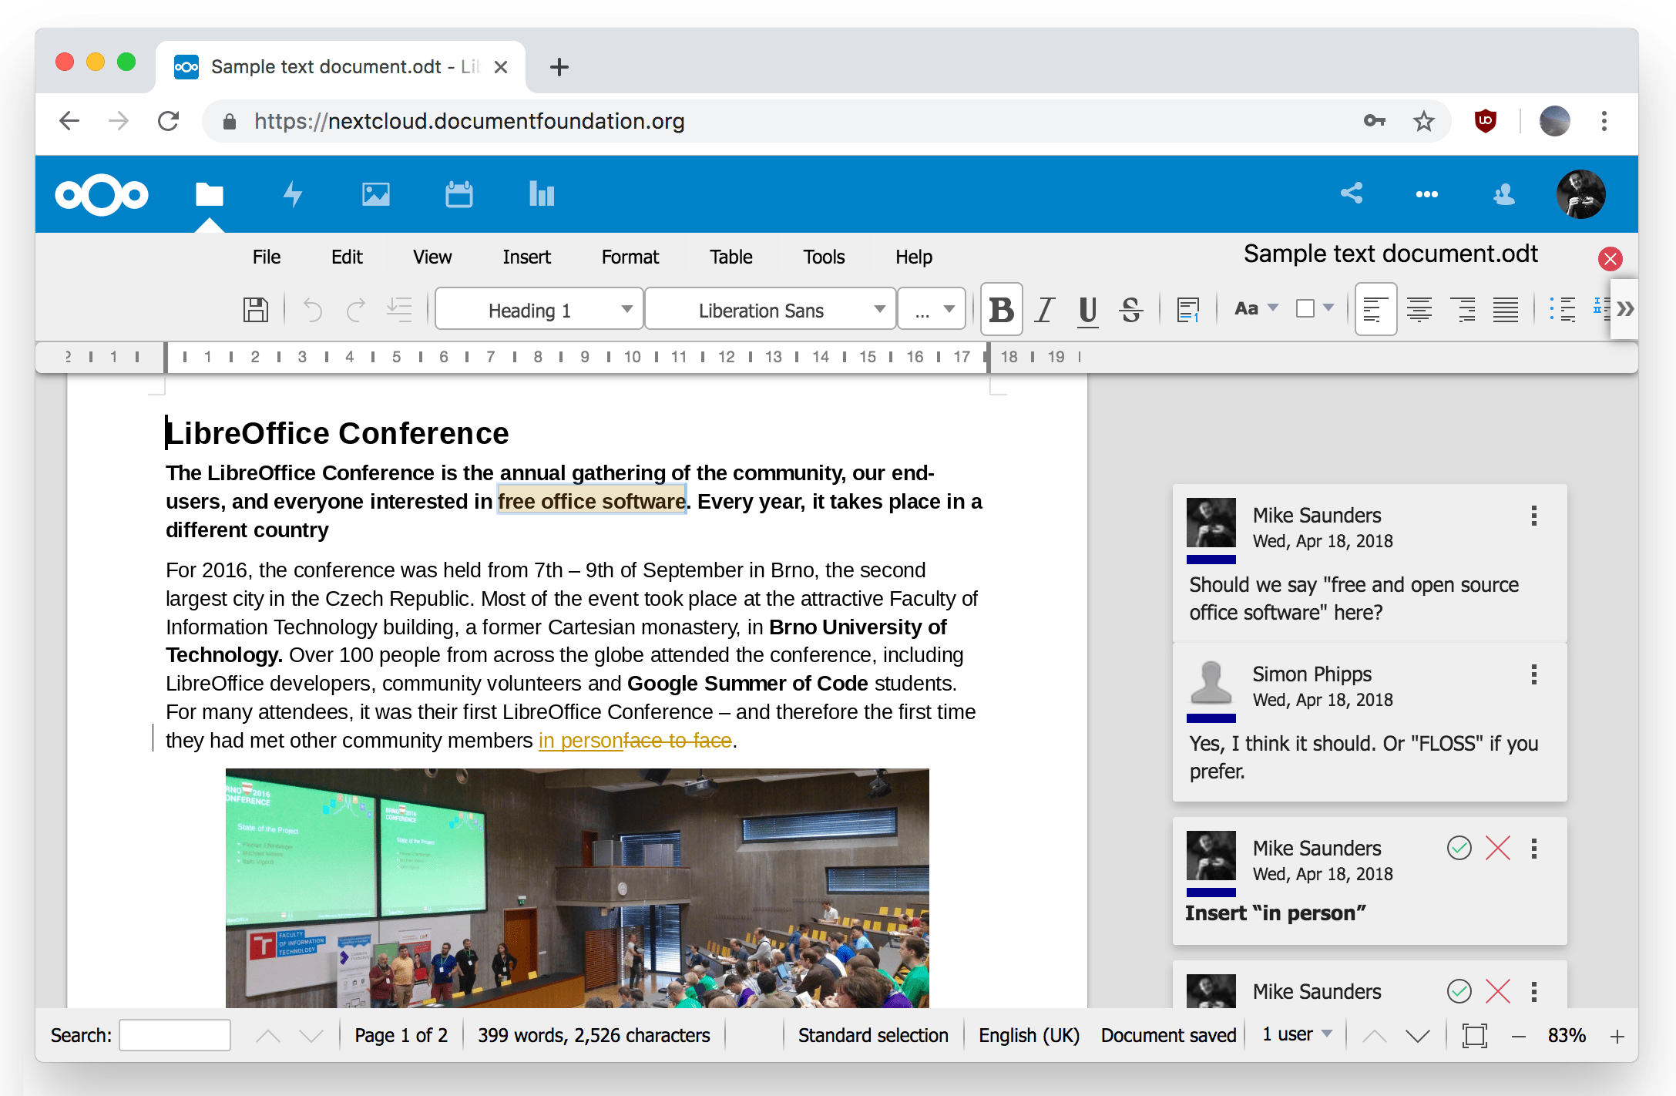The image size is (1676, 1096).
Task: Toggle Bold formatting button
Action: click(1001, 310)
